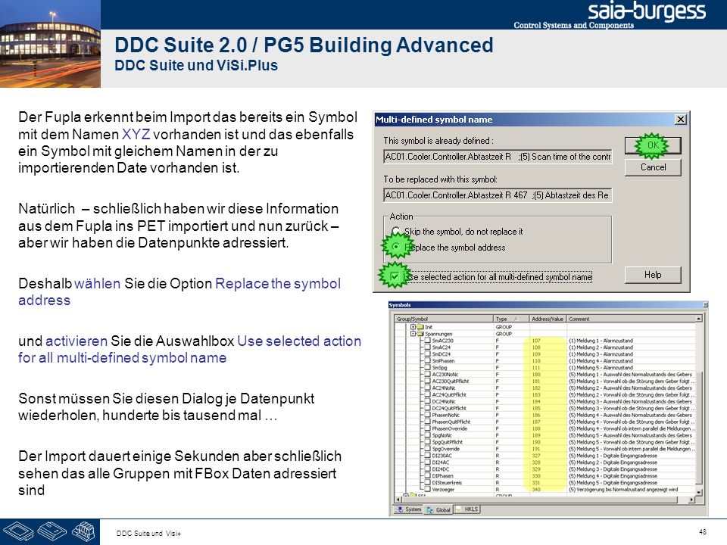Click the 'To be replaced with' symbol field

click(498, 195)
